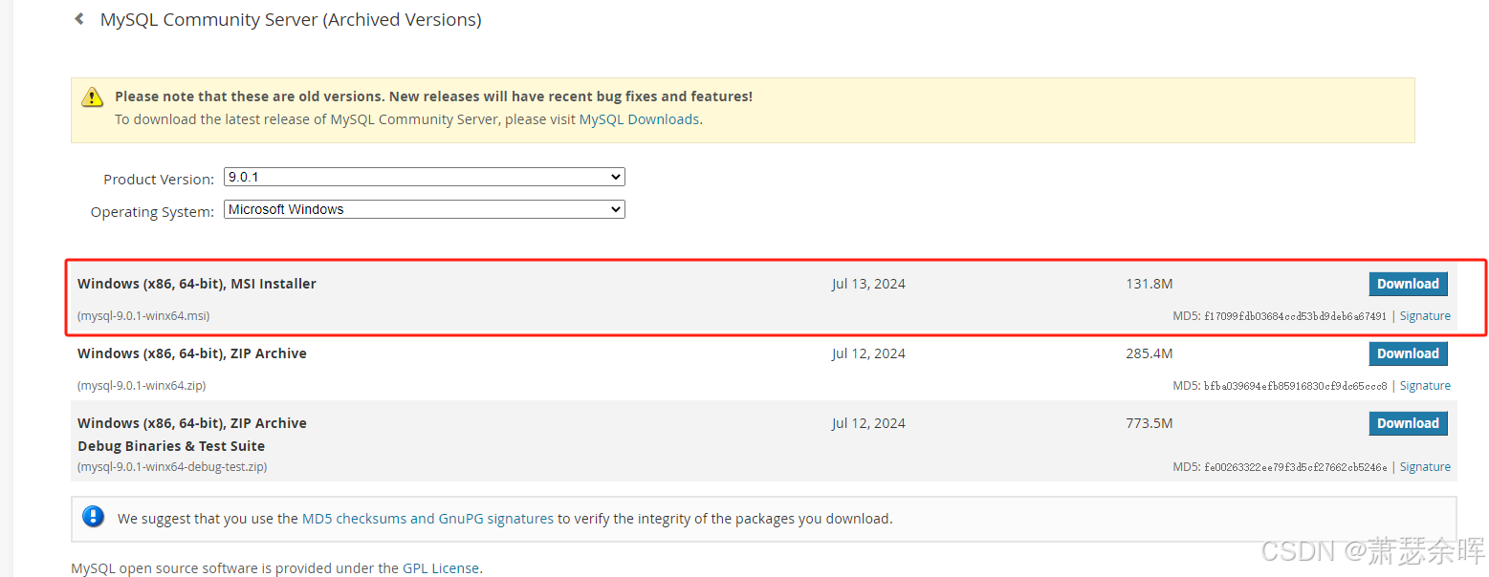Click the mysql-9.0.1-winx64-debug-test.zip filename
Screen dimensions: 1489x577
point(172,467)
